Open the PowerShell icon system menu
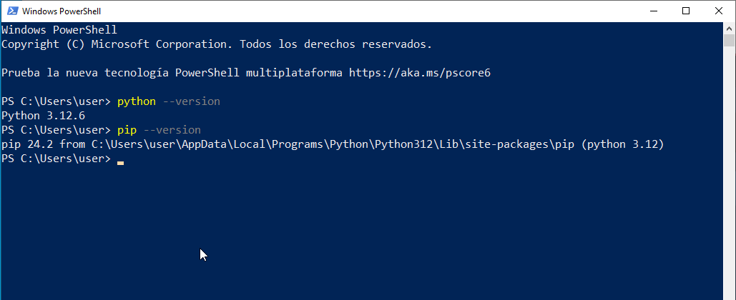Image resolution: width=736 pixels, height=300 pixels. click(13, 11)
